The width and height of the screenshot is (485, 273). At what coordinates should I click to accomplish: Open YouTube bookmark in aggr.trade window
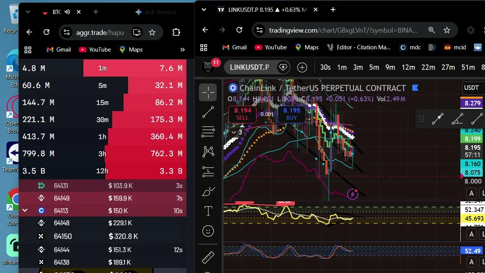[x=95, y=50]
